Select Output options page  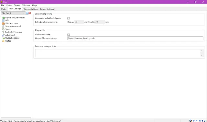12,38
